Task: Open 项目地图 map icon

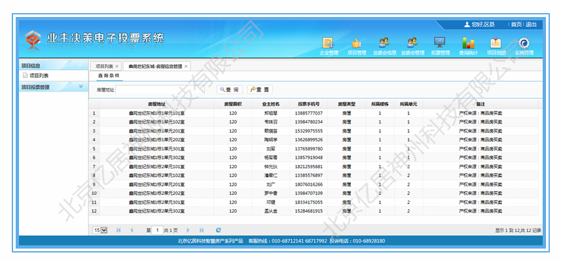Action: tap(496, 43)
